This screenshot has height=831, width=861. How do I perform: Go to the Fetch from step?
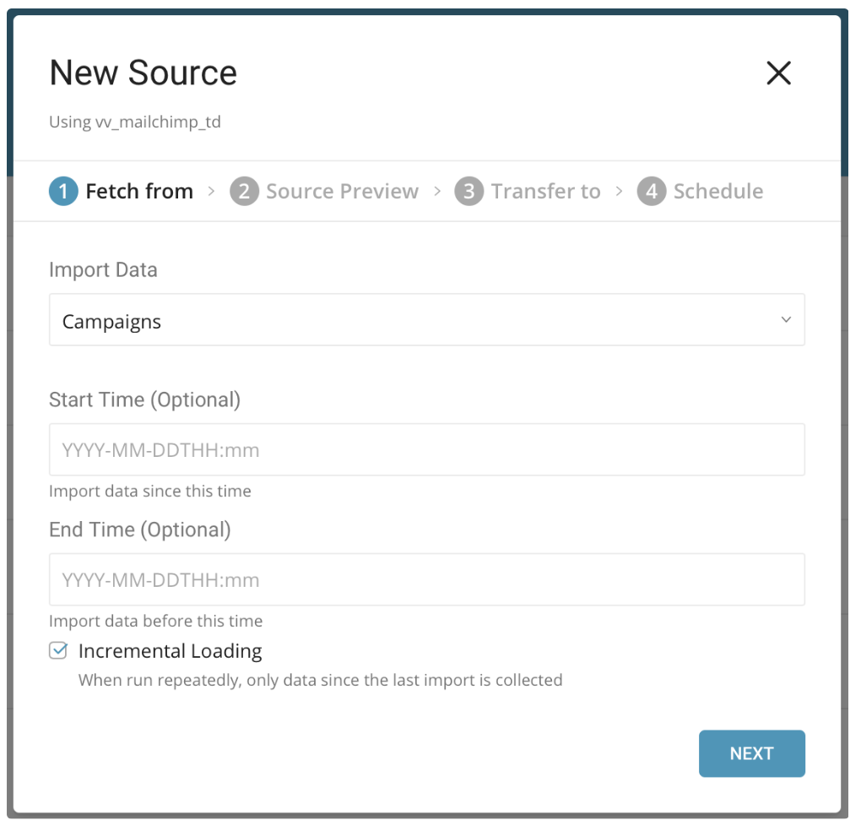click(x=139, y=192)
